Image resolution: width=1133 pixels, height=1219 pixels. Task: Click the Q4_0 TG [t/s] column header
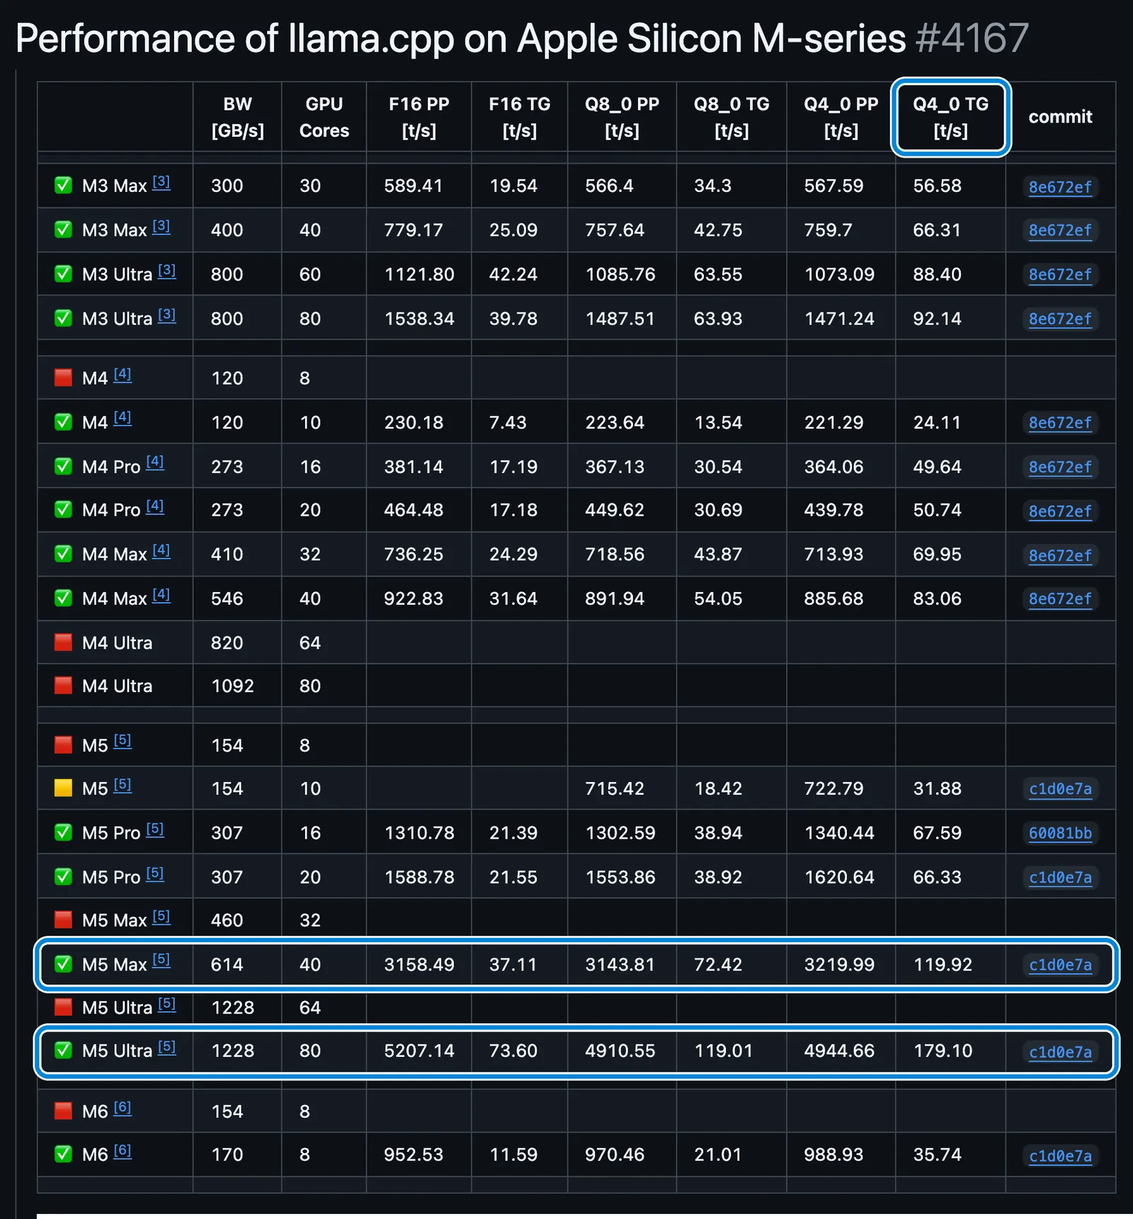click(950, 118)
